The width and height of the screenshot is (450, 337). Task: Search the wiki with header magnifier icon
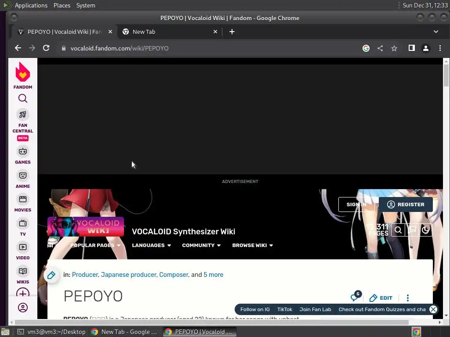[x=398, y=230]
